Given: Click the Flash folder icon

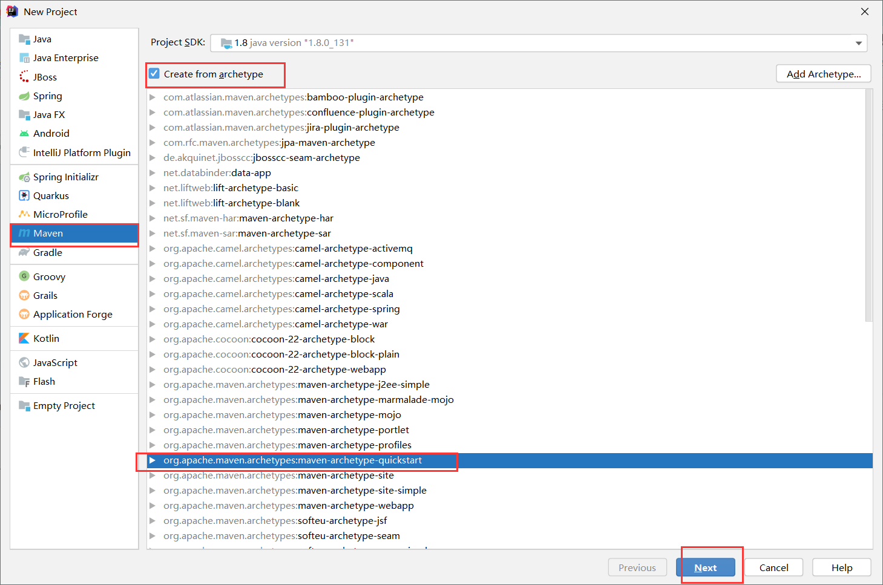Looking at the screenshot, I should pos(24,382).
